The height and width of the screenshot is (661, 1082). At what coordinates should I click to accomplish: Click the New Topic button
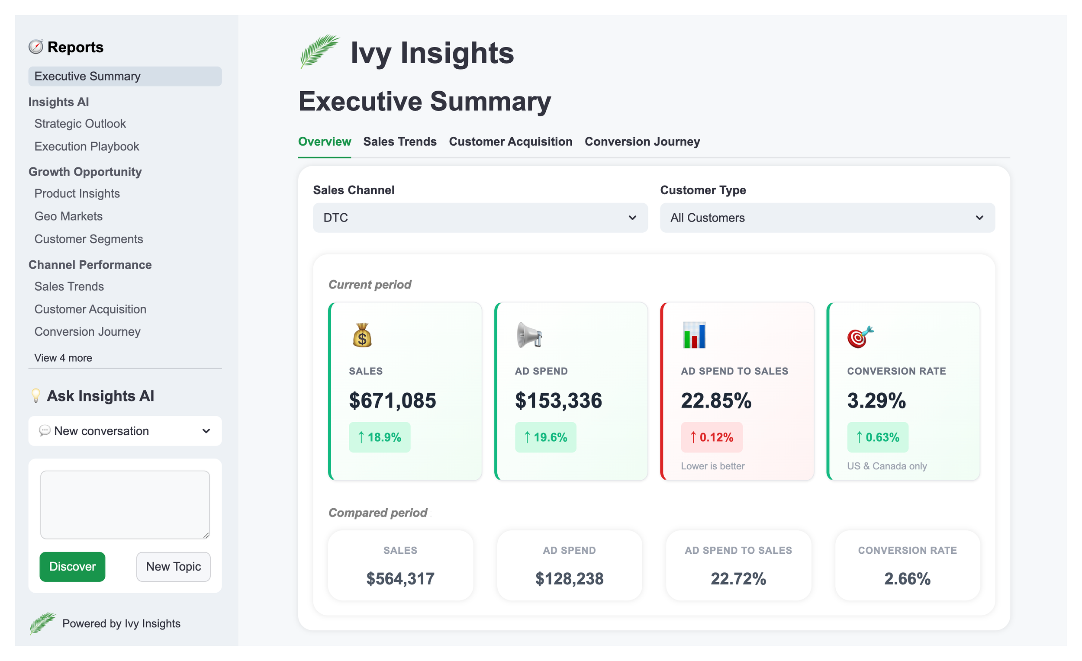[x=173, y=567]
